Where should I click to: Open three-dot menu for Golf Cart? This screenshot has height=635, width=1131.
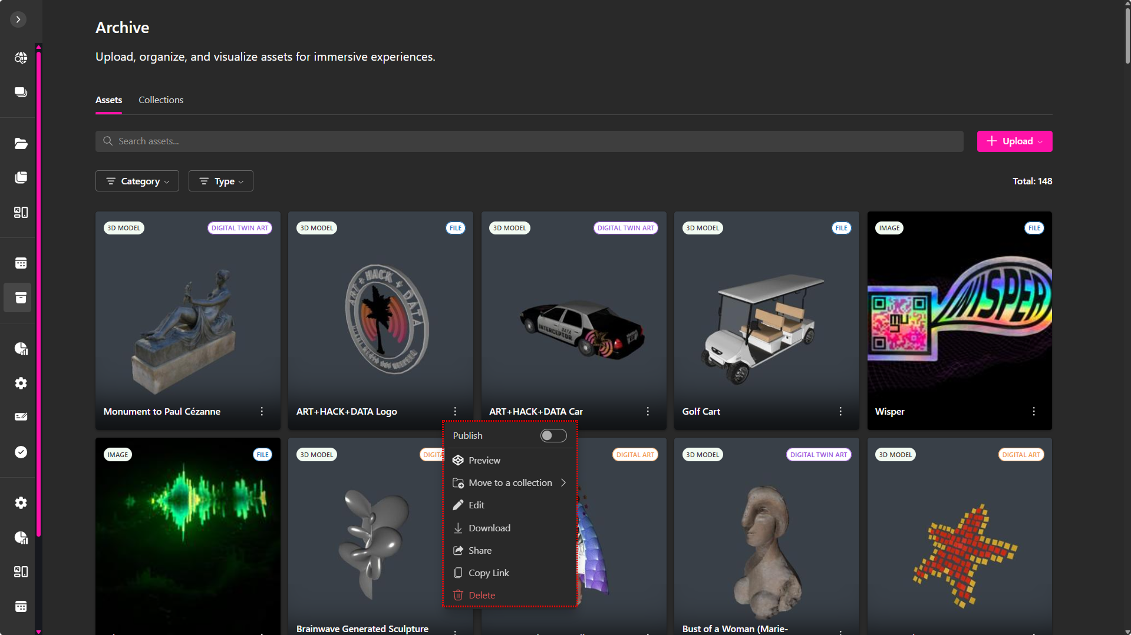[x=840, y=411]
